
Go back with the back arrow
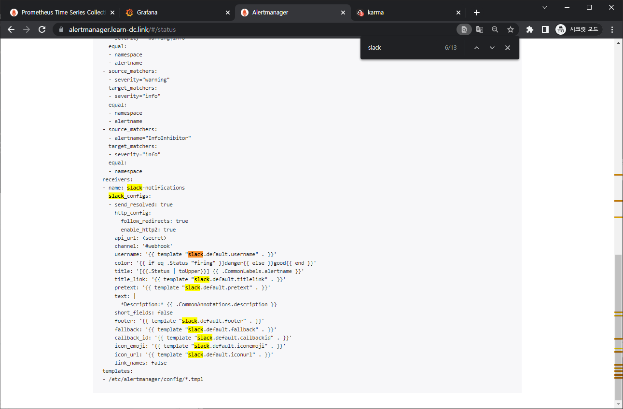coord(11,29)
